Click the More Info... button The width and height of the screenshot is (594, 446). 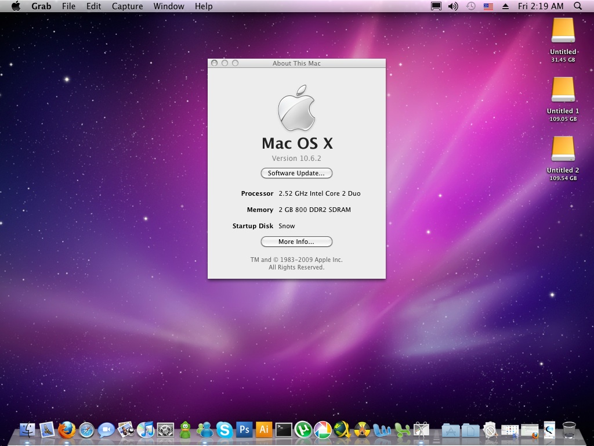pos(296,242)
